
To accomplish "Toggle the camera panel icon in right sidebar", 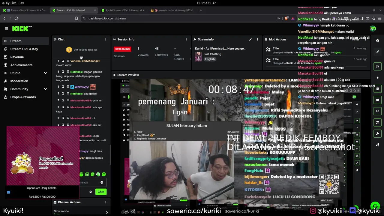I will pos(377,122).
